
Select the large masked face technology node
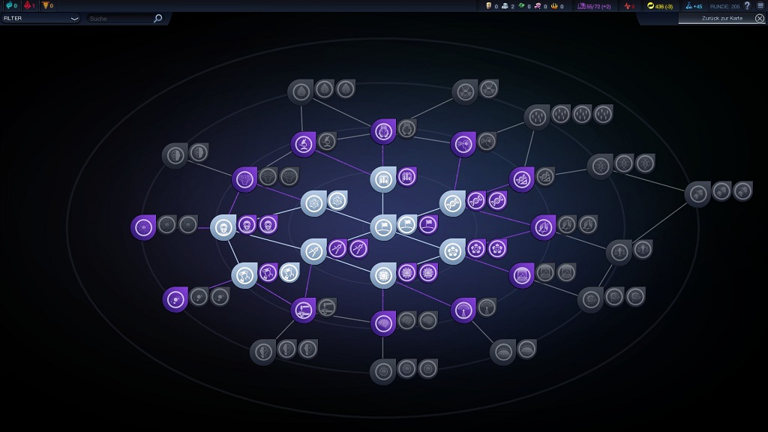[x=223, y=226]
